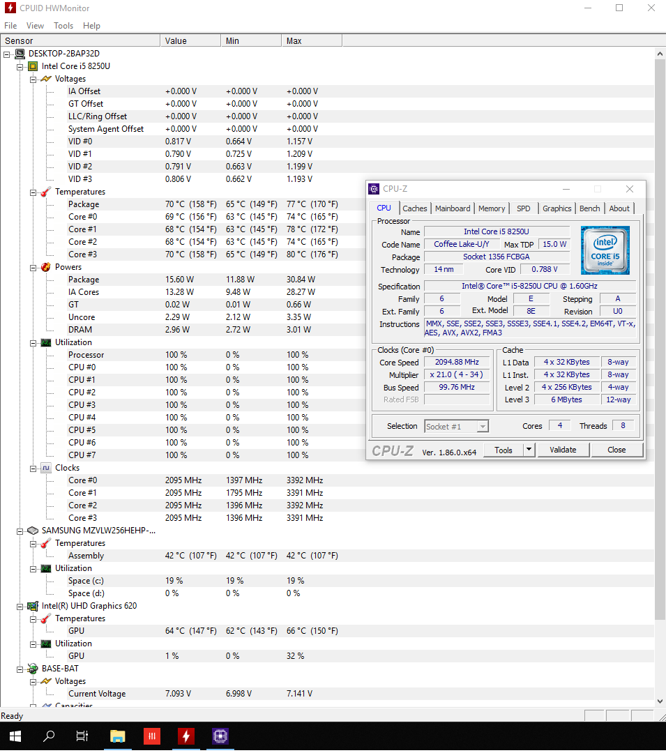Image resolution: width=666 pixels, height=753 pixels.
Task: Collapse the CPU Clocks tree section
Action: click(33, 468)
